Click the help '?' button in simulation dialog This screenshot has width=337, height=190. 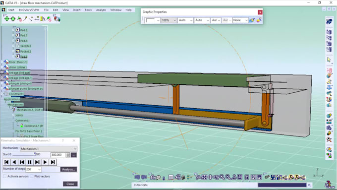tap(63, 140)
